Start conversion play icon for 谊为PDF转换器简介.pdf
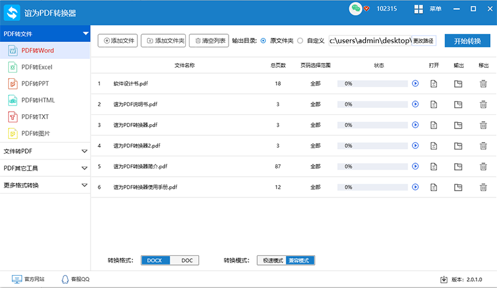The width and height of the screenshot is (497, 288). (416, 166)
